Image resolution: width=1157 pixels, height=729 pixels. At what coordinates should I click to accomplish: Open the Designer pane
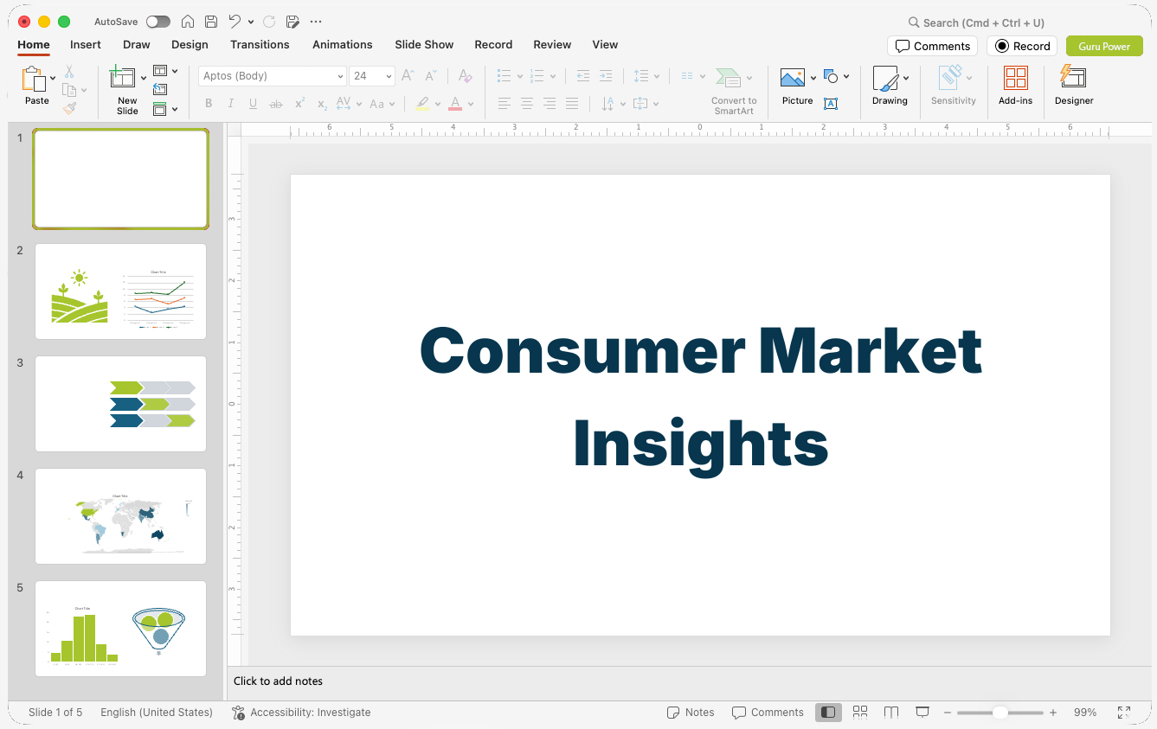(1074, 86)
